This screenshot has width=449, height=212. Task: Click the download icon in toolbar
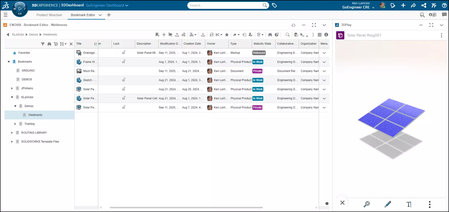pos(203,35)
